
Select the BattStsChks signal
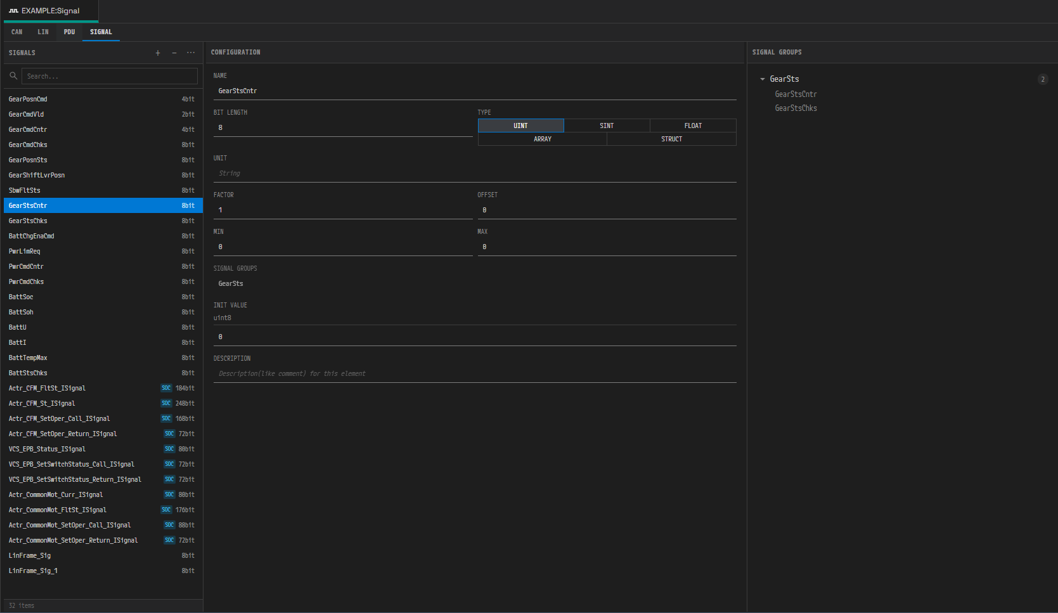pos(103,373)
